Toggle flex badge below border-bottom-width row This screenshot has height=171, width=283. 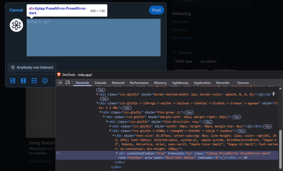[x=104, y=99]
